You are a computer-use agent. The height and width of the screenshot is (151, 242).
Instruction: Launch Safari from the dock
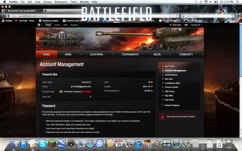point(90,143)
